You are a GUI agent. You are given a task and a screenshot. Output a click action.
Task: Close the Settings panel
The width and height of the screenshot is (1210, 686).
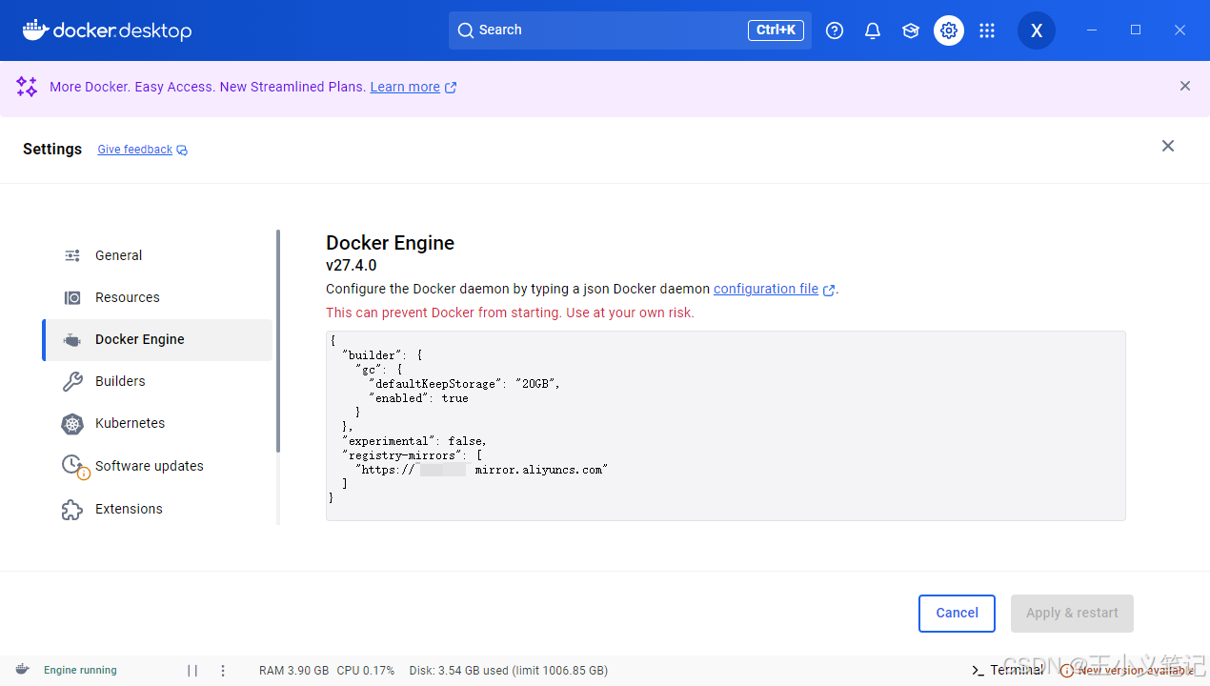point(1168,146)
